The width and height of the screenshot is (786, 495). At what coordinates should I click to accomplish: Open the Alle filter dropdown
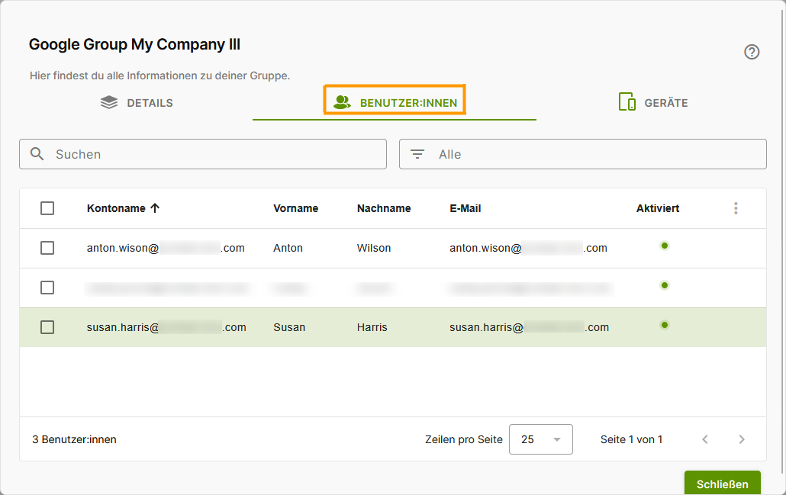click(x=582, y=154)
